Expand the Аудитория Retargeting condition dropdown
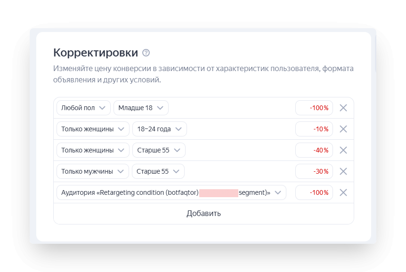The image size is (406, 272). [x=171, y=192]
